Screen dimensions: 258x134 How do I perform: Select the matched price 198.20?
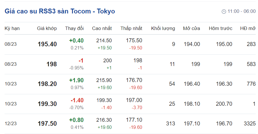click(x=47, y=84)
